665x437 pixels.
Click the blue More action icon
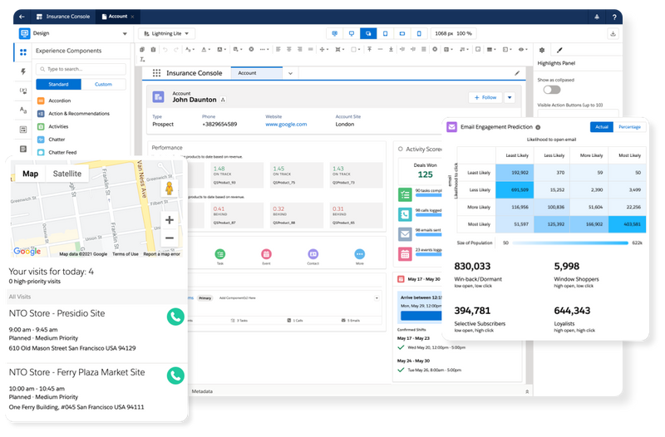pyautogui.click(x=360, y=254)
